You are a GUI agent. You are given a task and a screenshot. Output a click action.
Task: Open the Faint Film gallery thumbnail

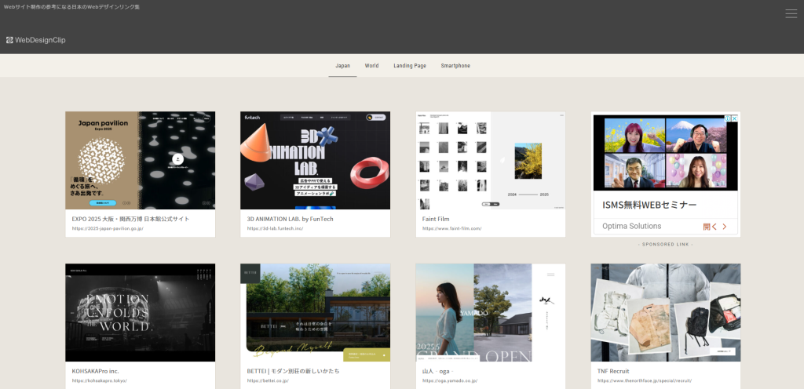click(x=490, y=160)
